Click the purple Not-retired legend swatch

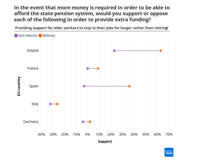16,36
